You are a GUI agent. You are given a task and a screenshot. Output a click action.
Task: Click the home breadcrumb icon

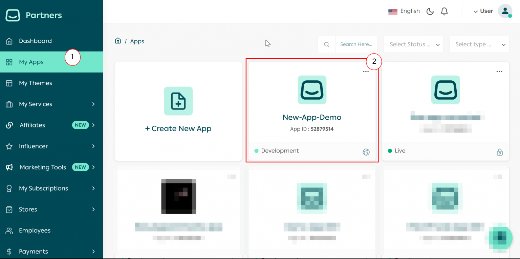coord(118,41)
